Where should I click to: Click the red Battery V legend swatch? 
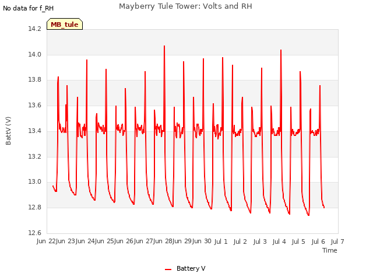(168, 269)
